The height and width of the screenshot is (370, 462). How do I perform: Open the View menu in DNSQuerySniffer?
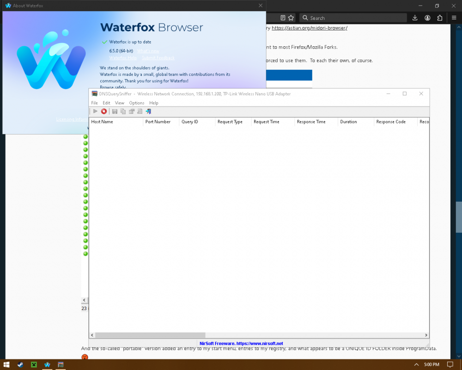[120, 103]
